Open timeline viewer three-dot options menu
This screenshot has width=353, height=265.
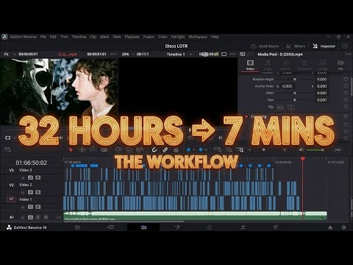pyautogui.click(x=232, y=54)
